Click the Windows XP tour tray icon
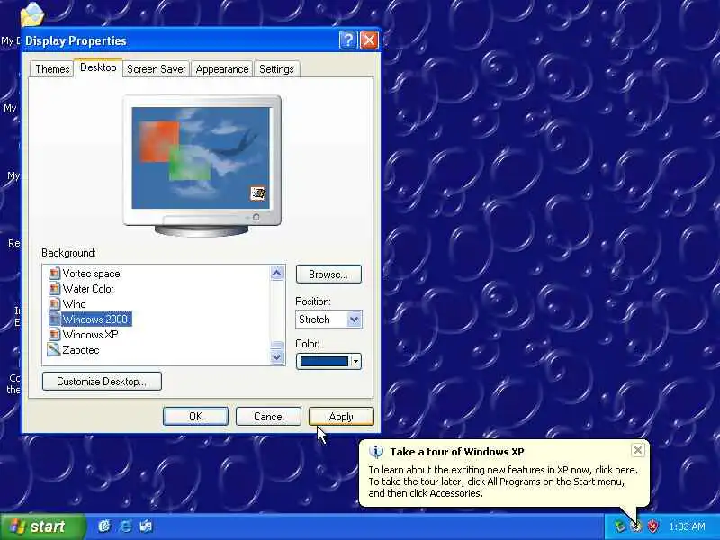This screenshot has width=720, height=540. pyautogui.click(x=636, y=526)
